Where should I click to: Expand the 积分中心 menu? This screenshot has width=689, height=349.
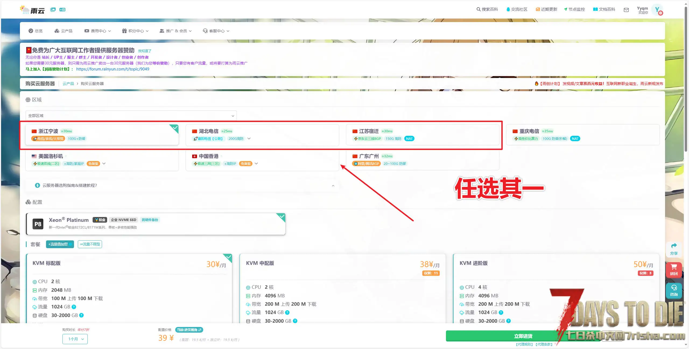click(x=135, y=31)
